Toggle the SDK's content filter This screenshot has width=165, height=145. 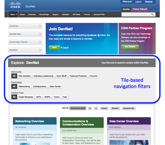(x=48, y=97)
